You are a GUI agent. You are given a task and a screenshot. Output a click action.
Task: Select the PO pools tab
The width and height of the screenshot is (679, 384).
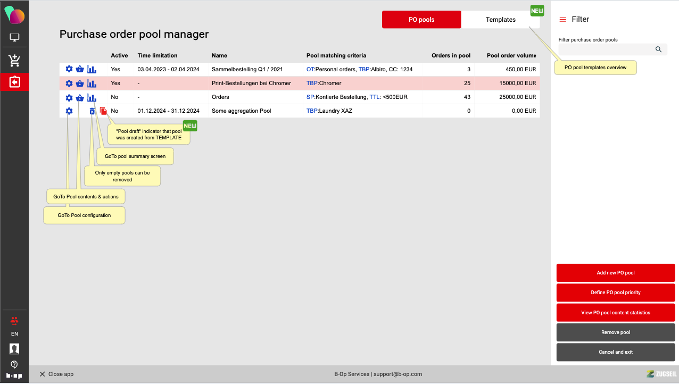(421, 20)
